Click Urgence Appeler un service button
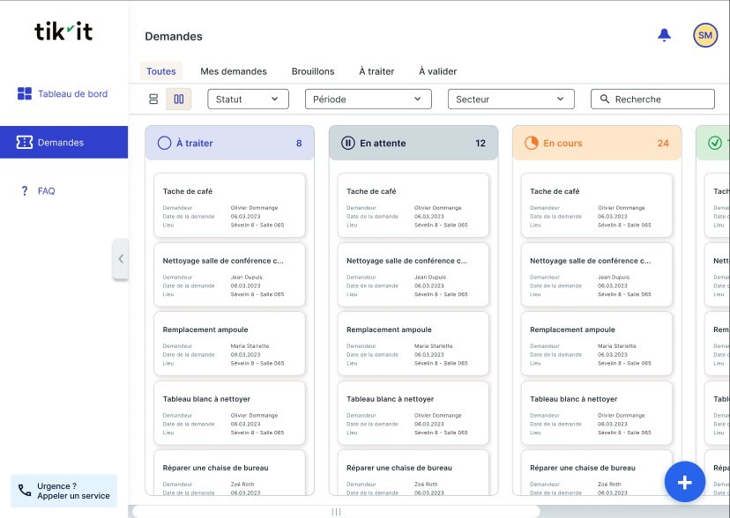This screenshot has width=730, height=518. (x=63, y=491)
